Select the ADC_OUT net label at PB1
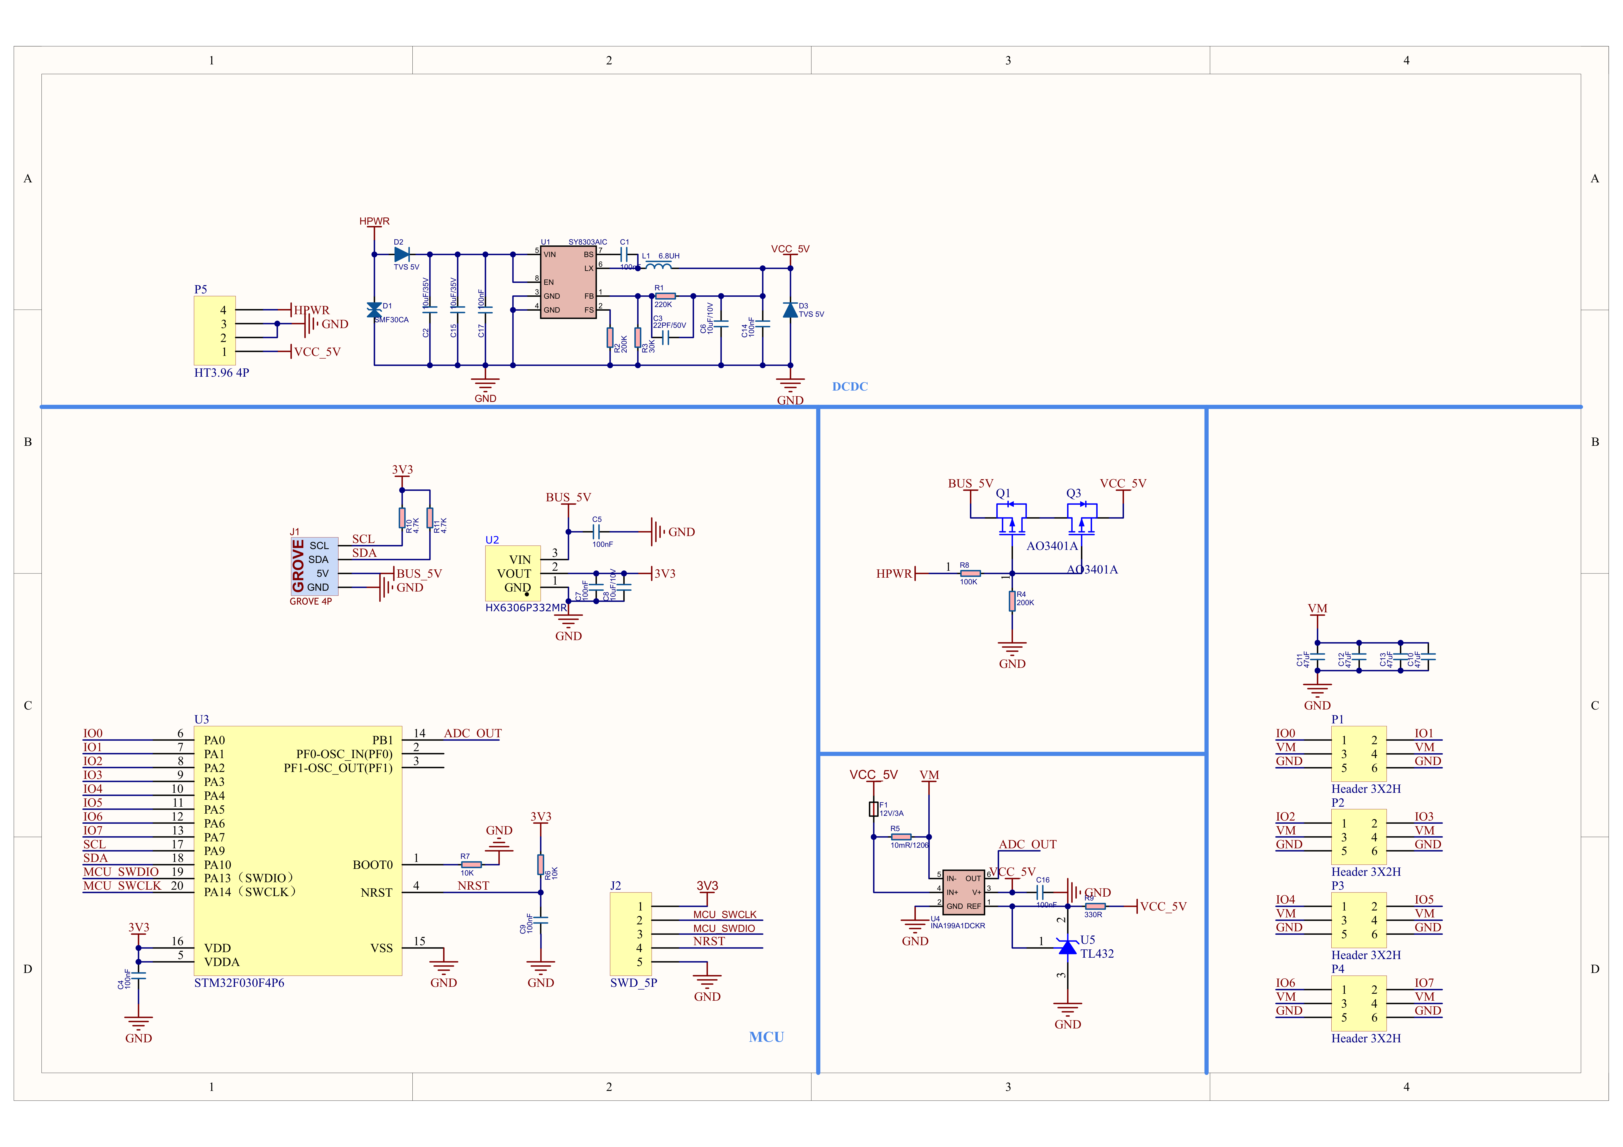The image size is (1623, 1147). point(473,733)
